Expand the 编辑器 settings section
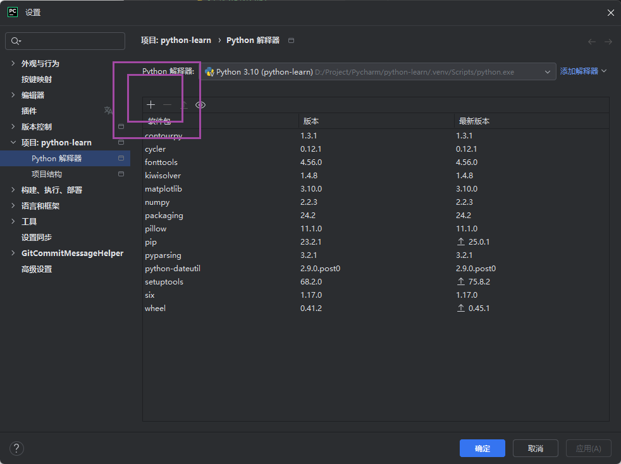 (x=13, y=95)
